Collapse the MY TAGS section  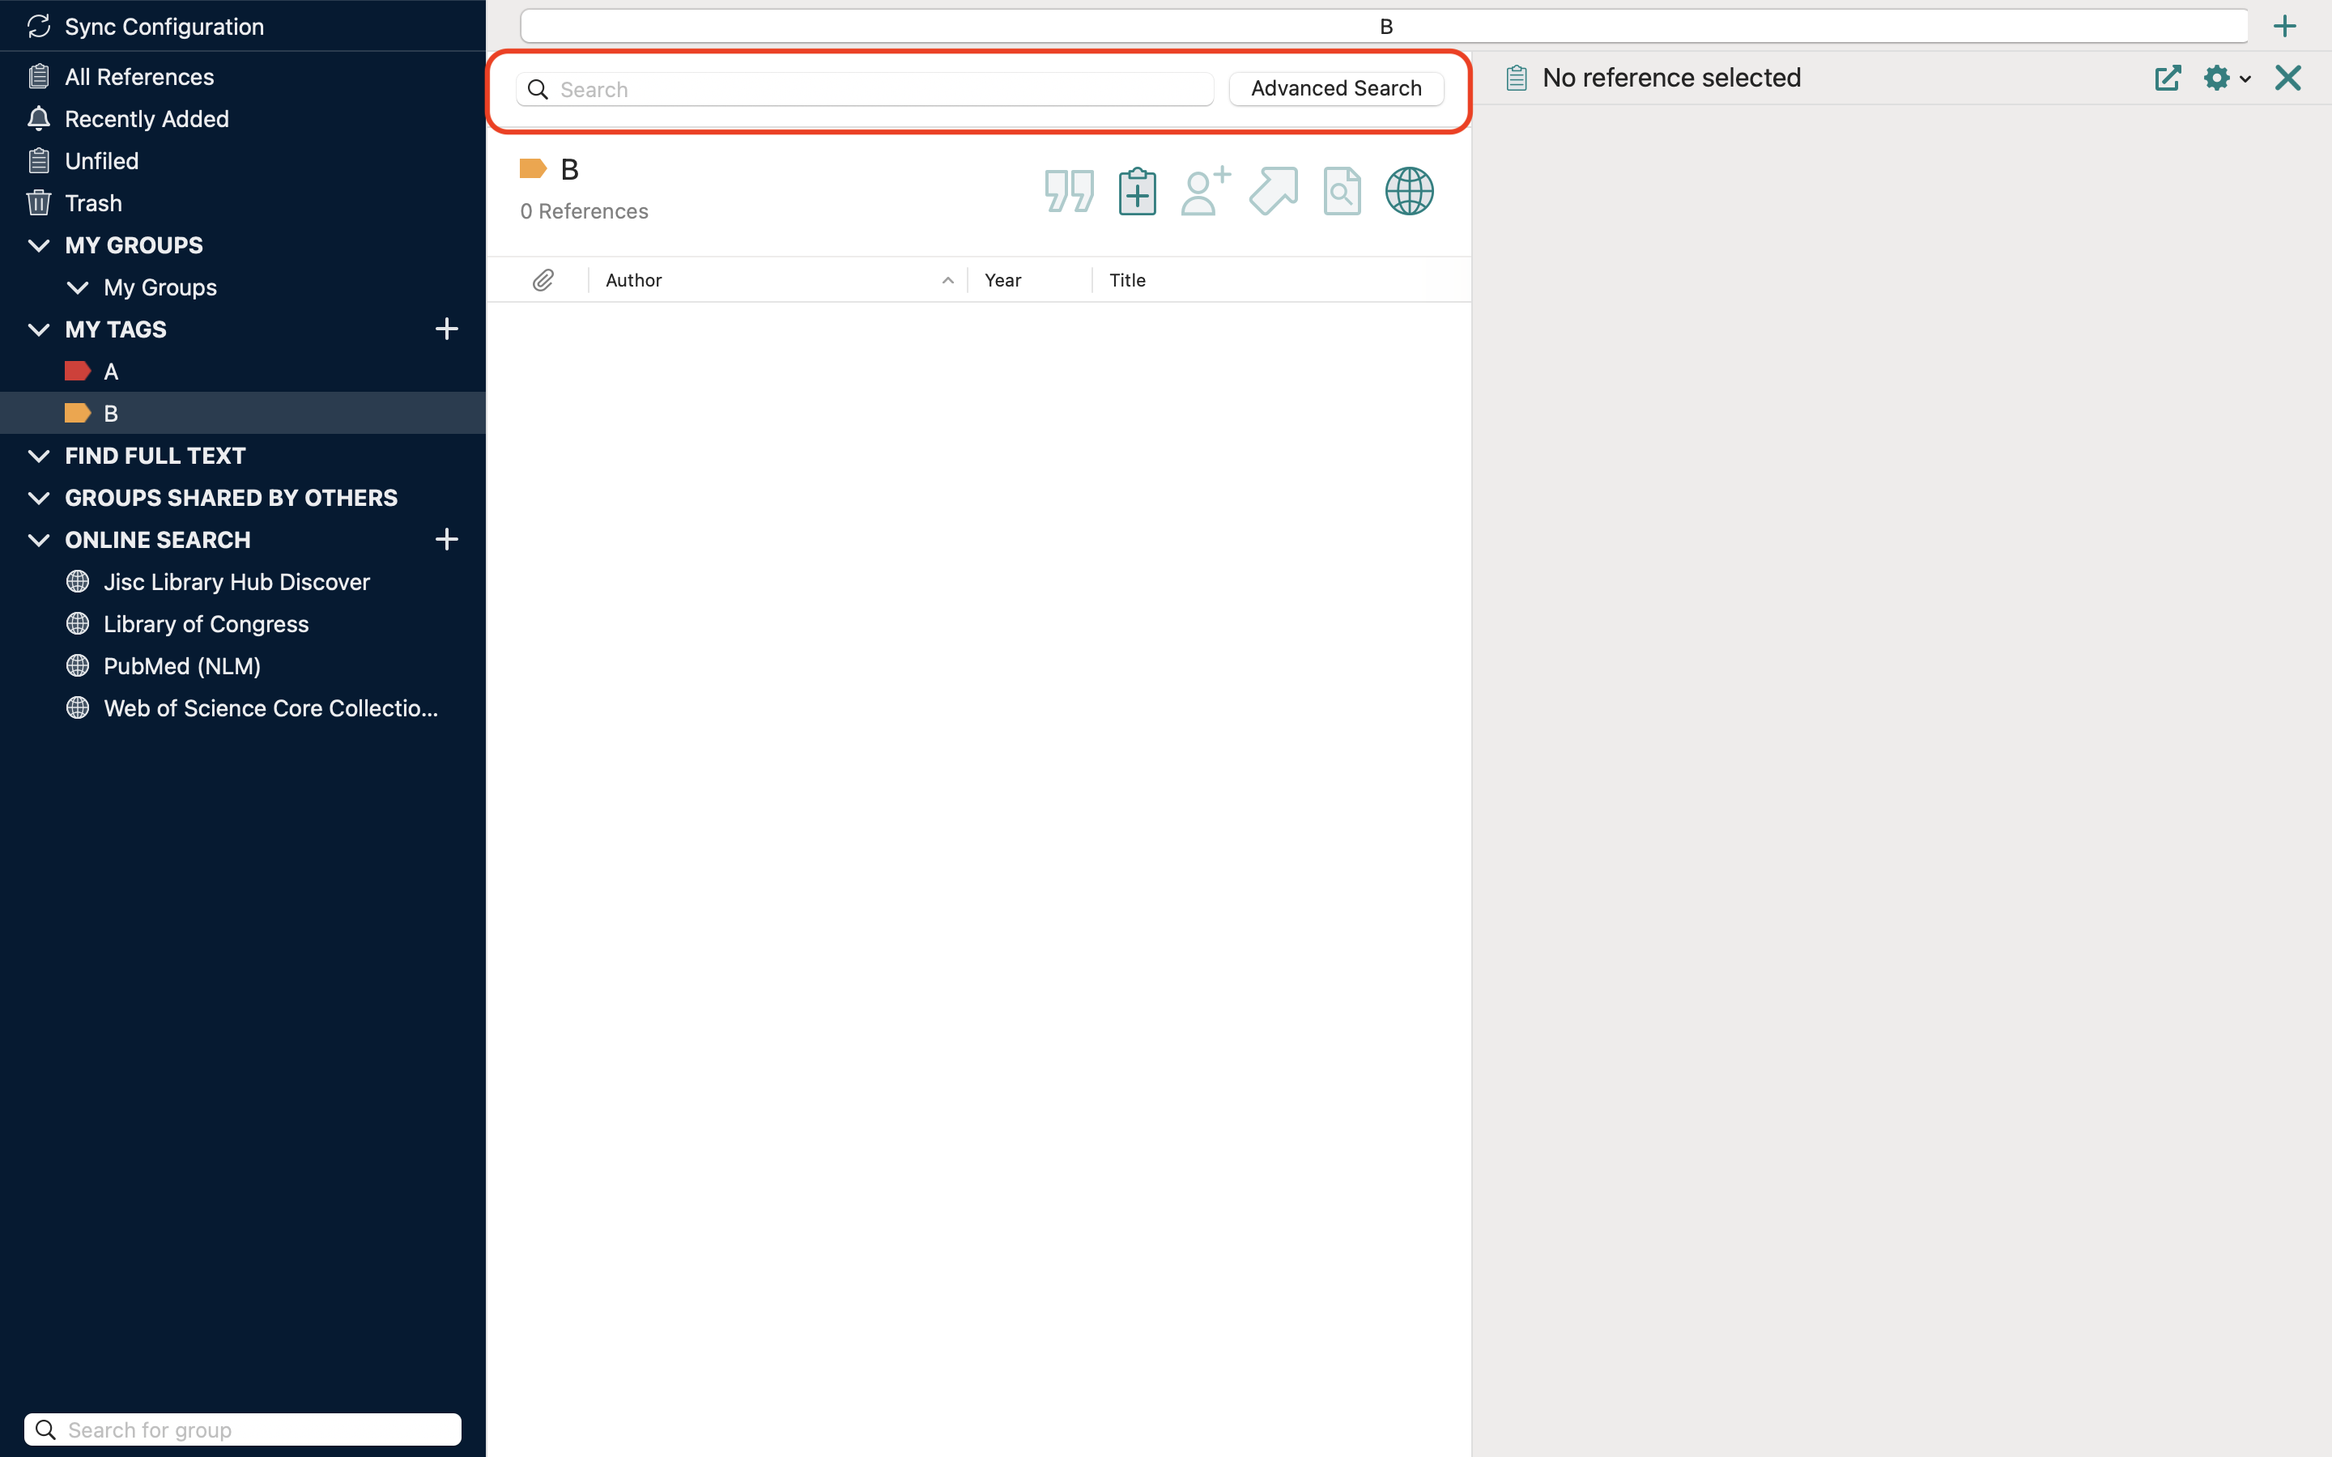[x=39, y=329]
